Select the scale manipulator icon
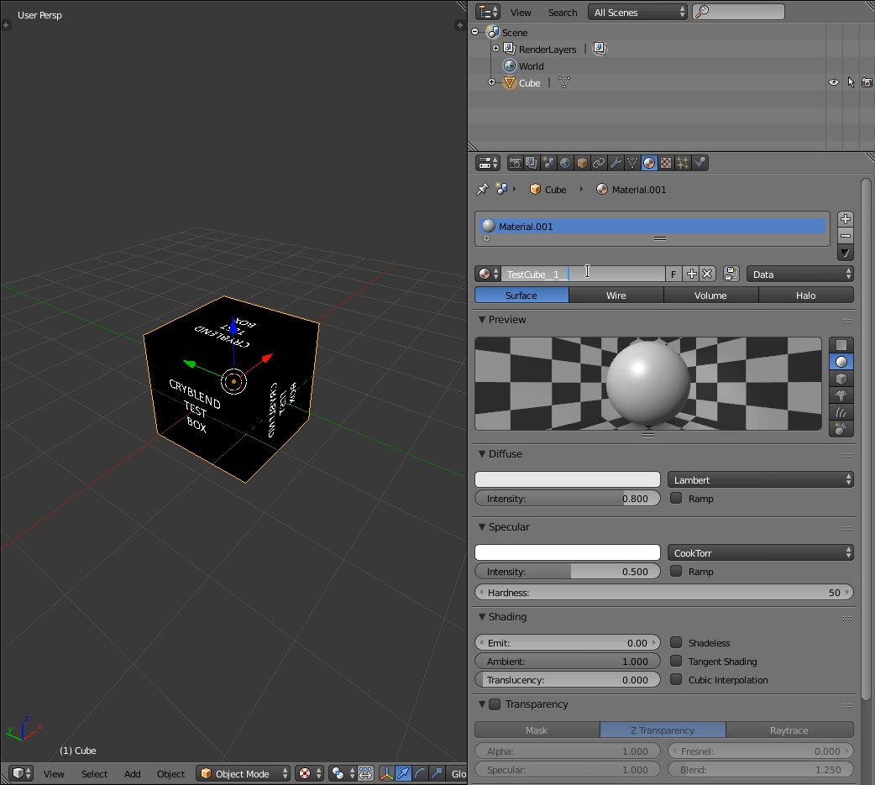 pyautogui.click(x=437, y=773)
